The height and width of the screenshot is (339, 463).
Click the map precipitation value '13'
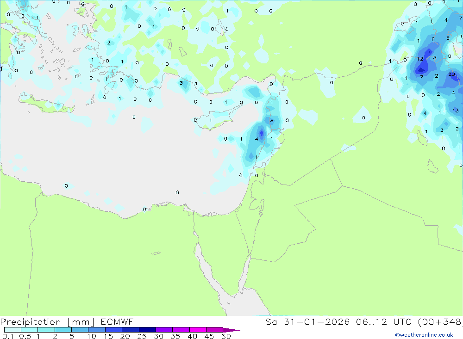(x=456, y=111)
